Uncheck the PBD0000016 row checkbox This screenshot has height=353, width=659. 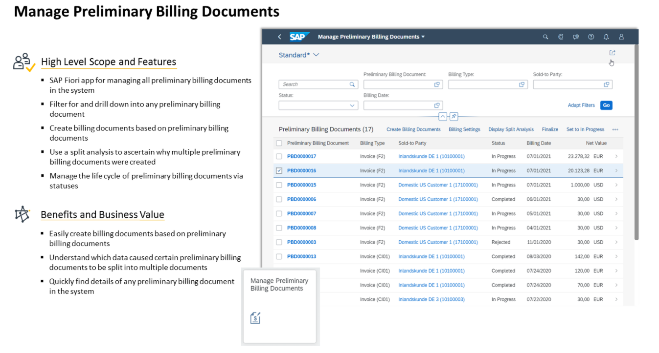click(279, 171)
